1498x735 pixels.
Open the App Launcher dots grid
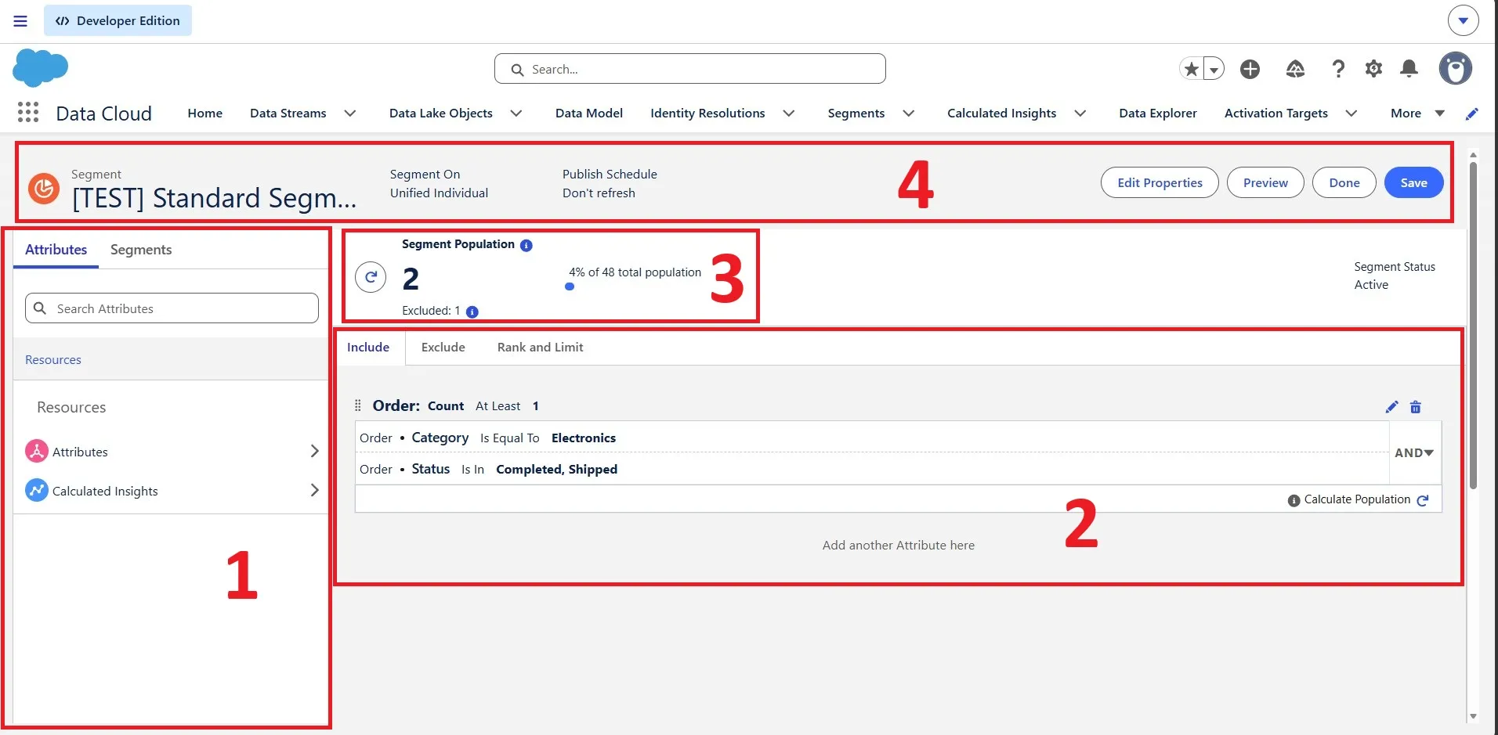pyautogui.click(x=28, y=113)
